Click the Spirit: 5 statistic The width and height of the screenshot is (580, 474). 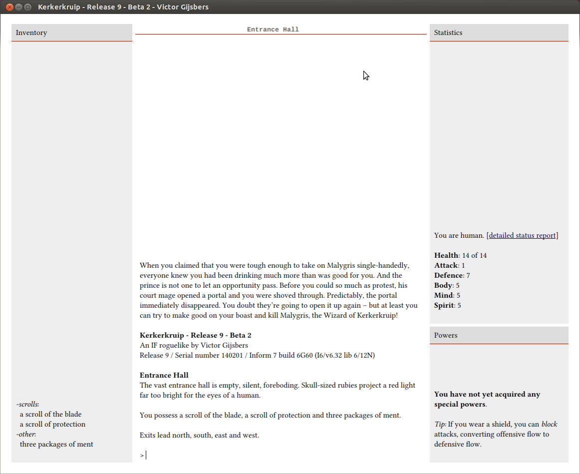coord(448,305)
